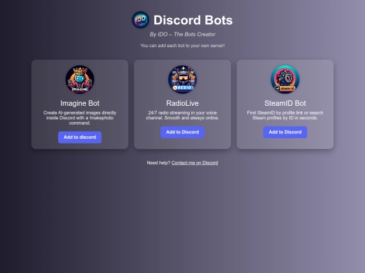The image size is (365, 273).
Task: Click the RadioLive card title
Action: tap(182, 103)
